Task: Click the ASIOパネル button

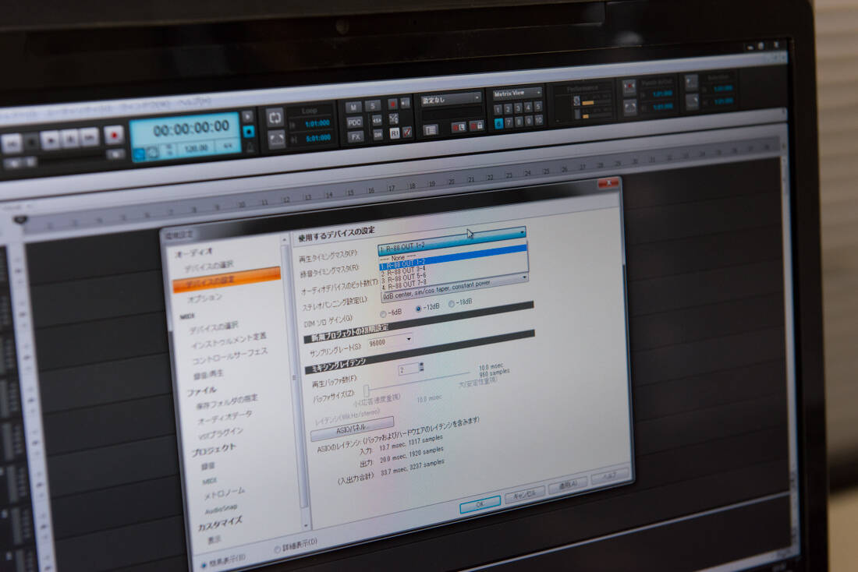Action: click(352, 428)
